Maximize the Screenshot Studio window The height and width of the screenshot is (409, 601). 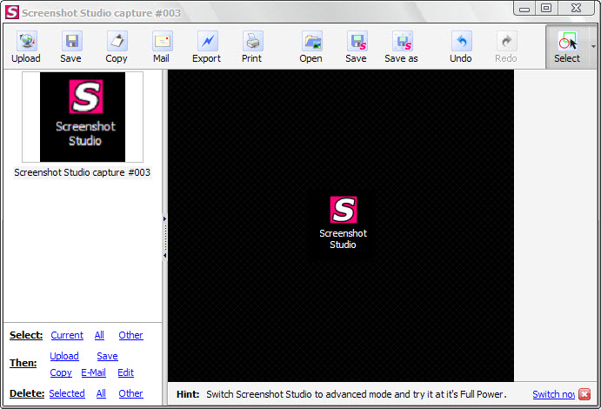pyautogui.click(x=546, y=8)
